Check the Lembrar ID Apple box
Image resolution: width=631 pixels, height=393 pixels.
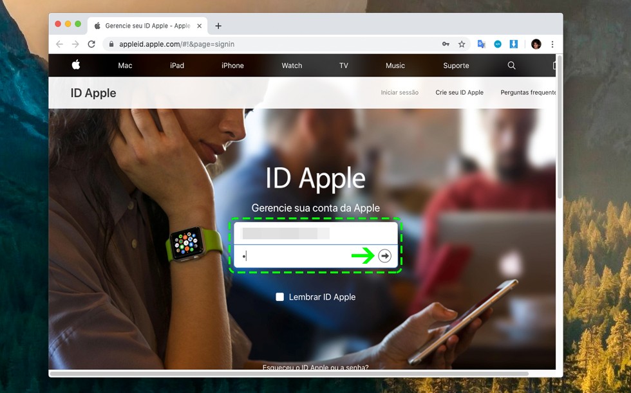point(279,297)
